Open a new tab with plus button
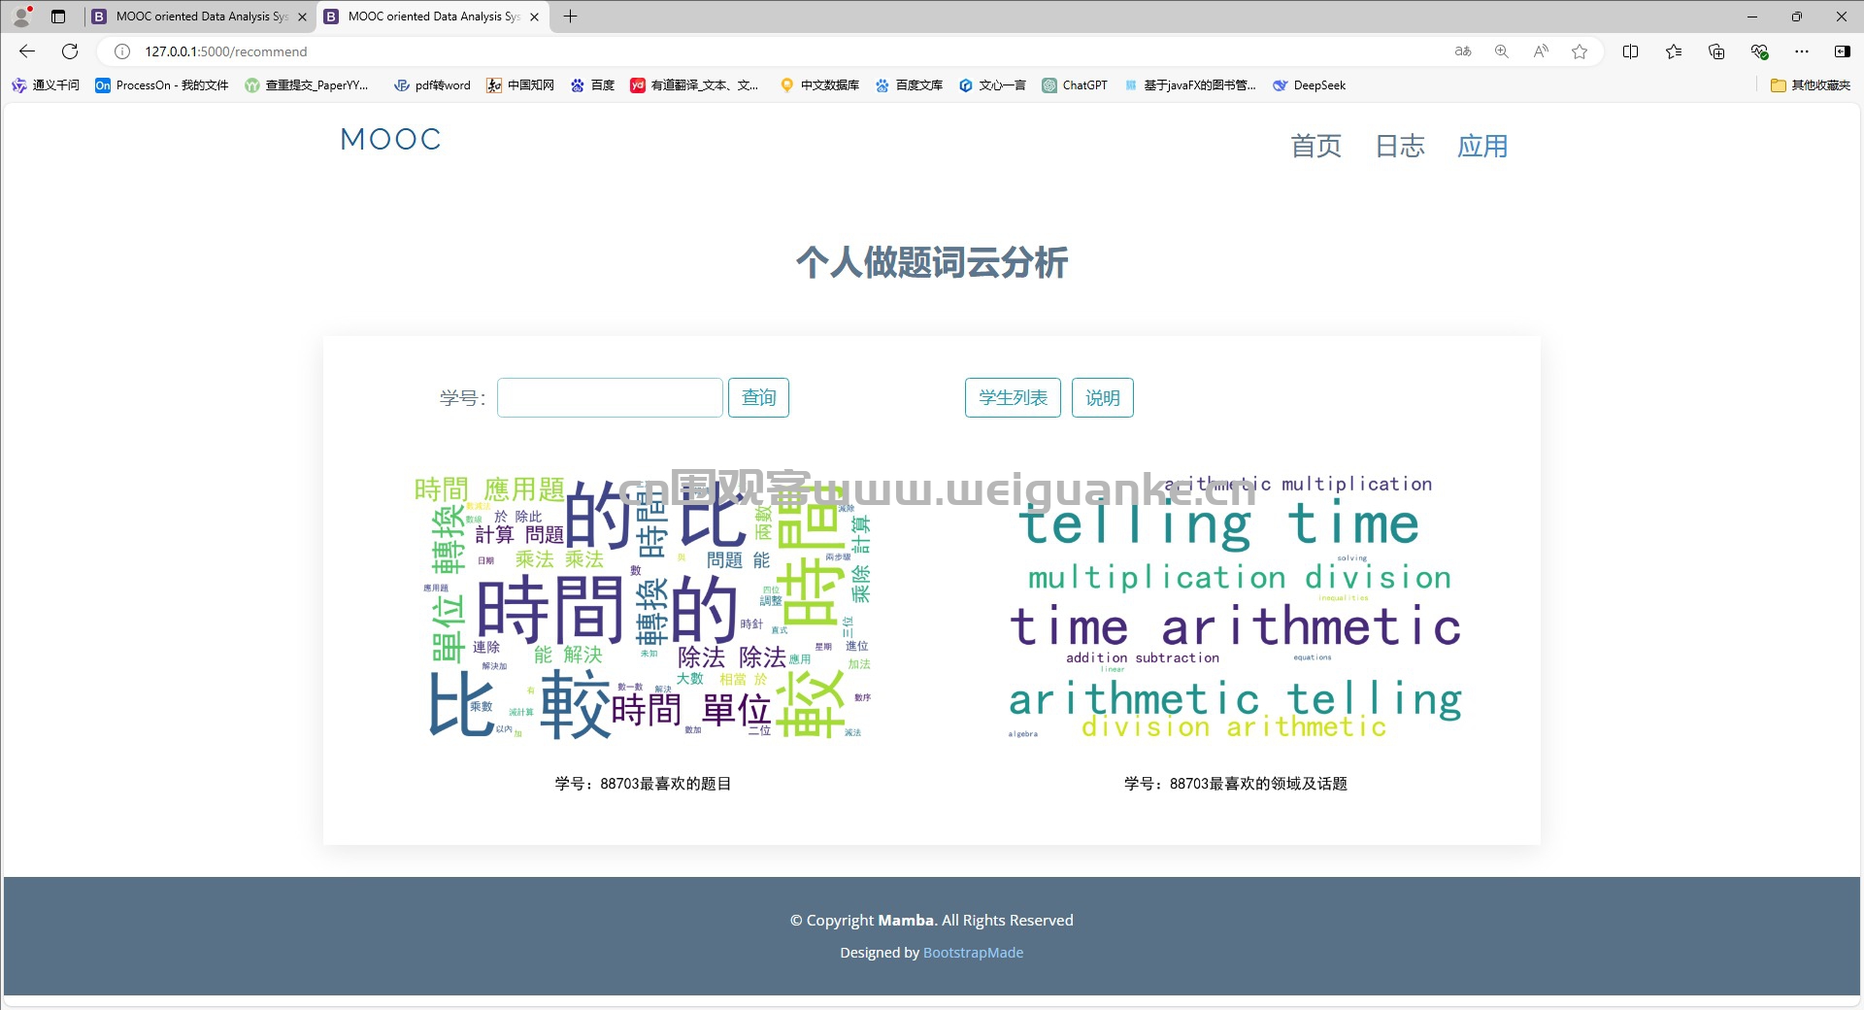The height and width of the screenshot is (1010, 1864). [x=570, y=17]
